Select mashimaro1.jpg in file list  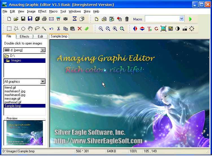click(x=25, y=91)
